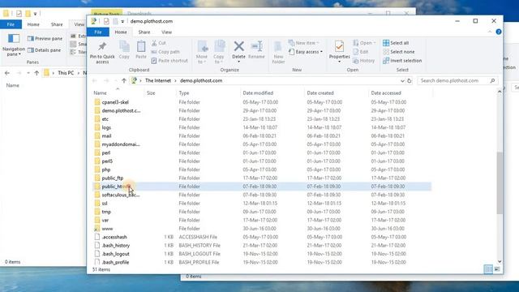Select the .bash_history file

115,246
